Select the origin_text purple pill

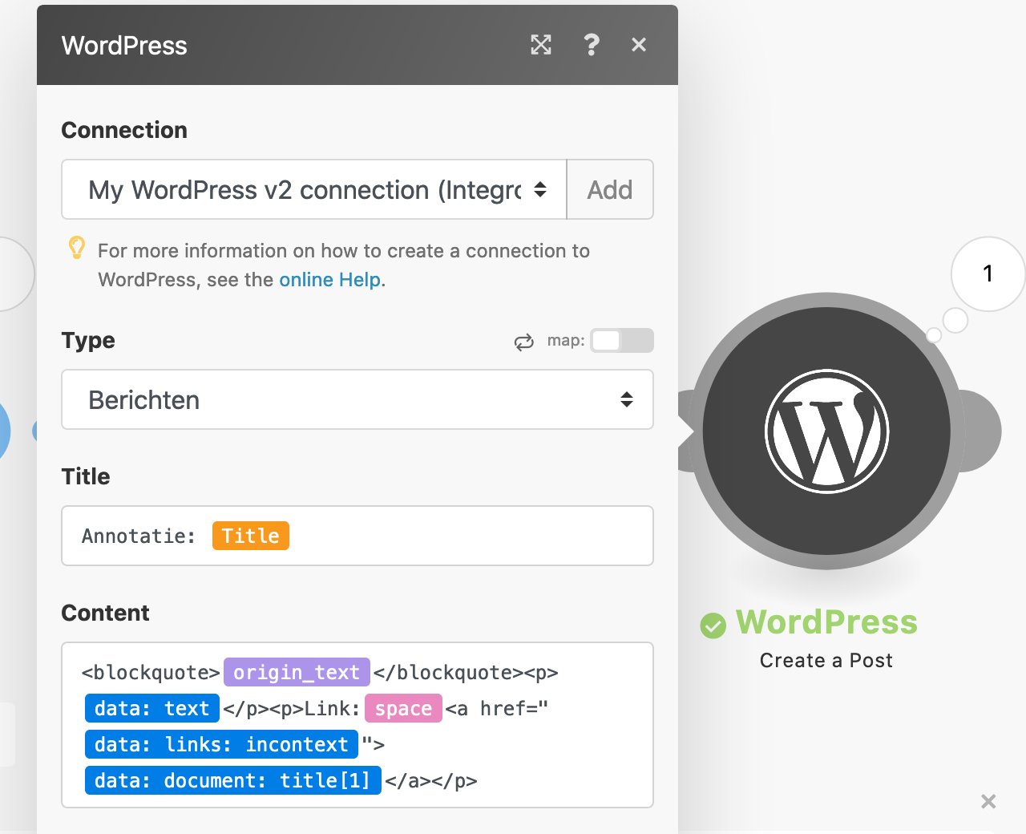click(x=297, y=672)
